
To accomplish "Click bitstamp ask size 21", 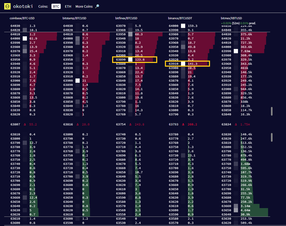I will [x=84, y=81].
